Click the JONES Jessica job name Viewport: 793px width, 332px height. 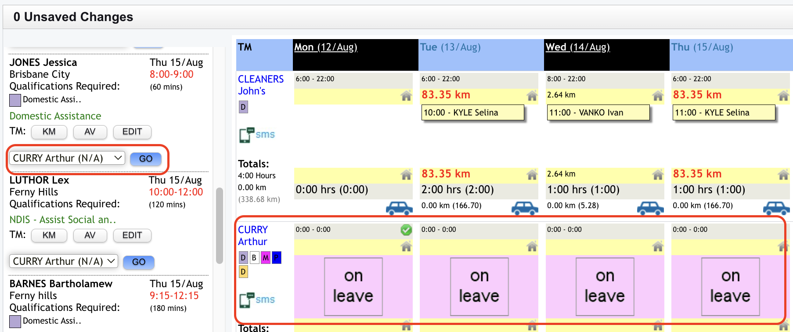[43, 62]
